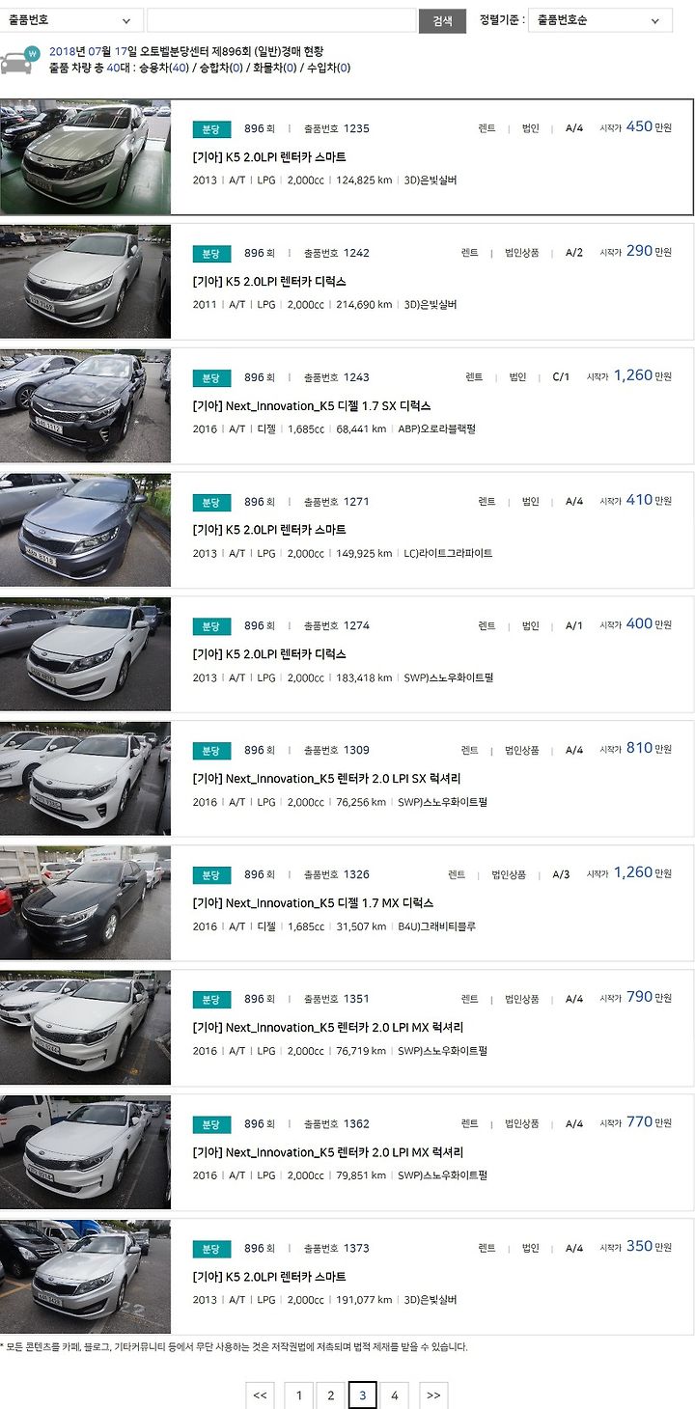Open the black K5 diesel thumbnail 1243
Viewport: 695px width, 1409px height.
click(85, 405)
